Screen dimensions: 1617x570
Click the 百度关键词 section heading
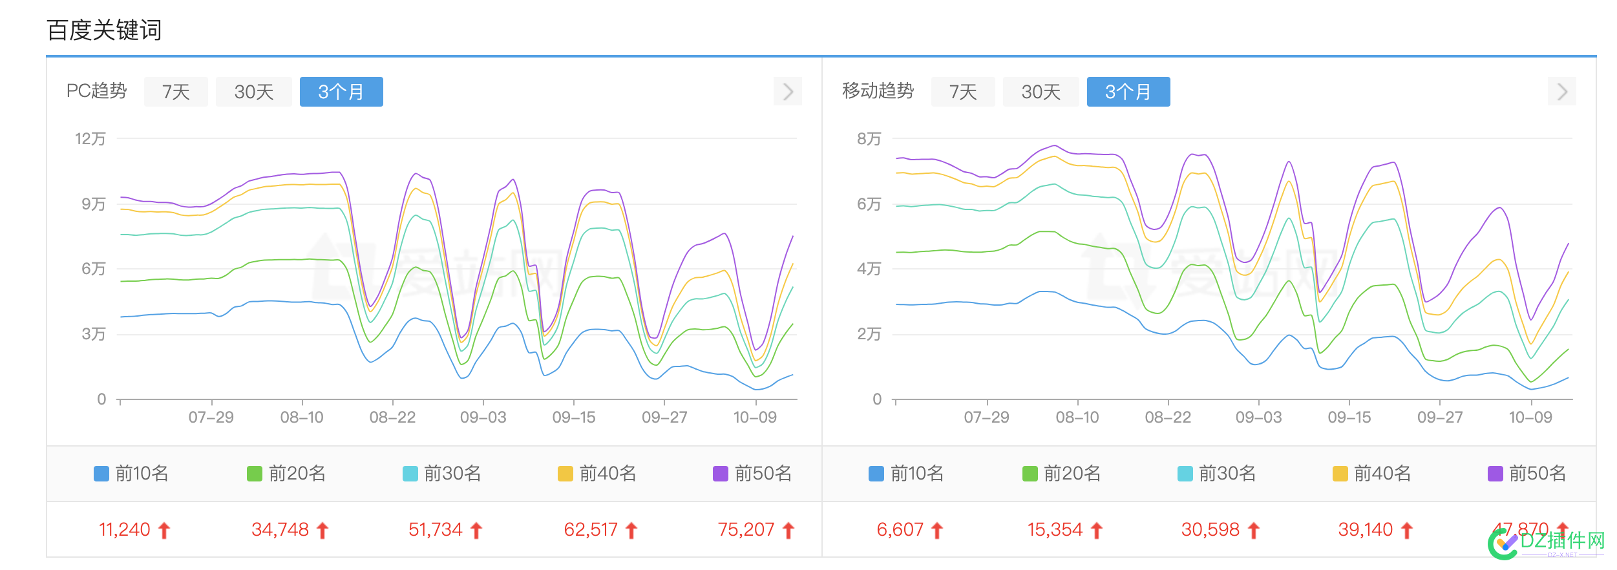tap(104, 30)
